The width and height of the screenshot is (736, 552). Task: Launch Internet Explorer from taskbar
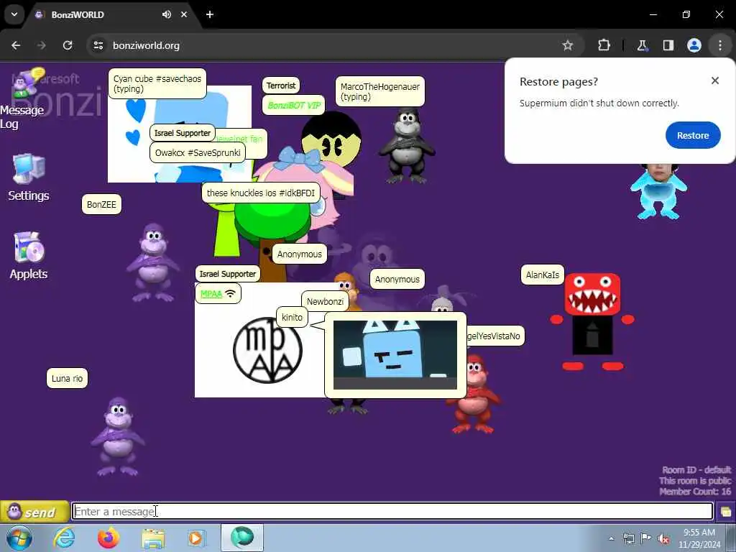coord(64,538)
